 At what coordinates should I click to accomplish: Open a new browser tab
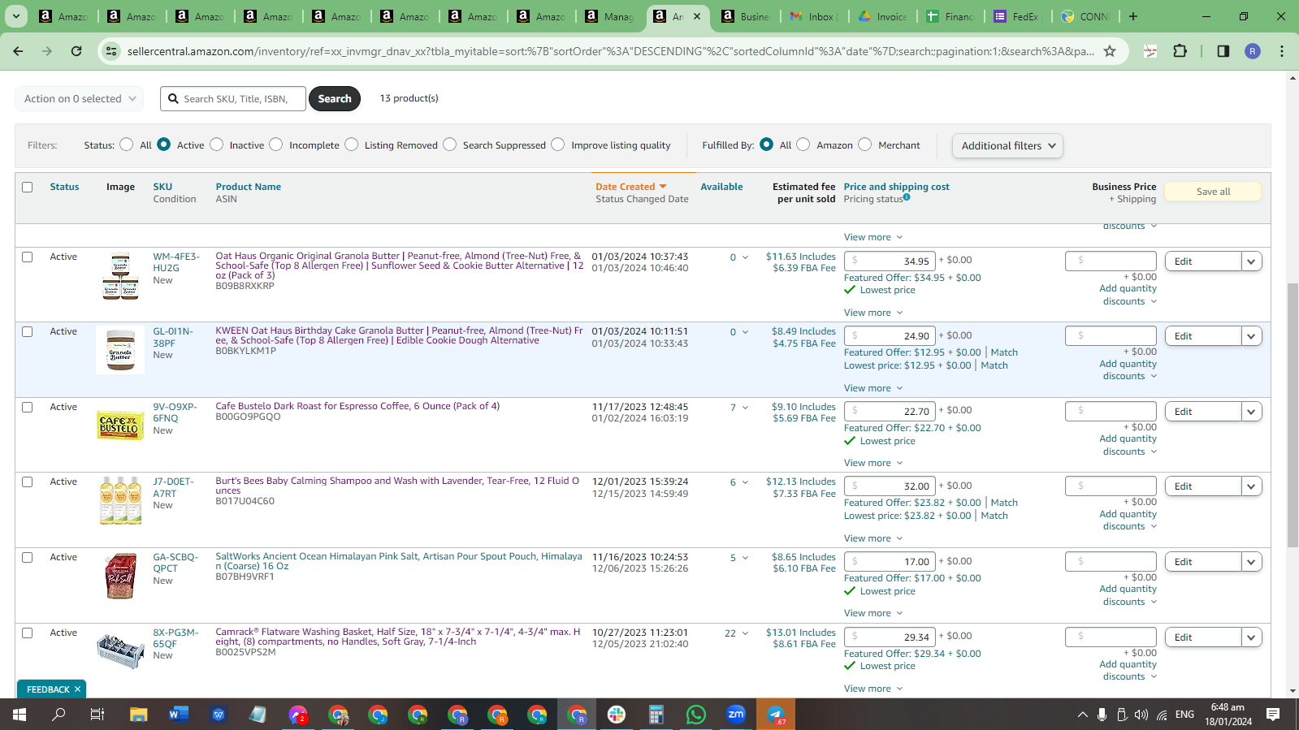(x=1133, y=16)
